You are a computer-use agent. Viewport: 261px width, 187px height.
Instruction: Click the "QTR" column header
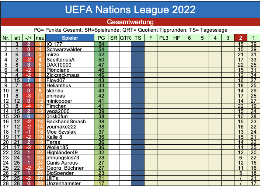(x=125, y=38)
